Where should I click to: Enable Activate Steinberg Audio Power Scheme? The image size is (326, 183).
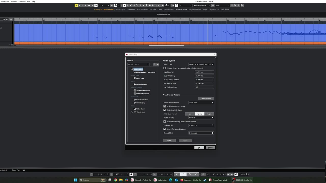165,121
